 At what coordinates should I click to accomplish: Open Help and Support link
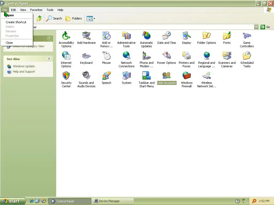(24, 72)
